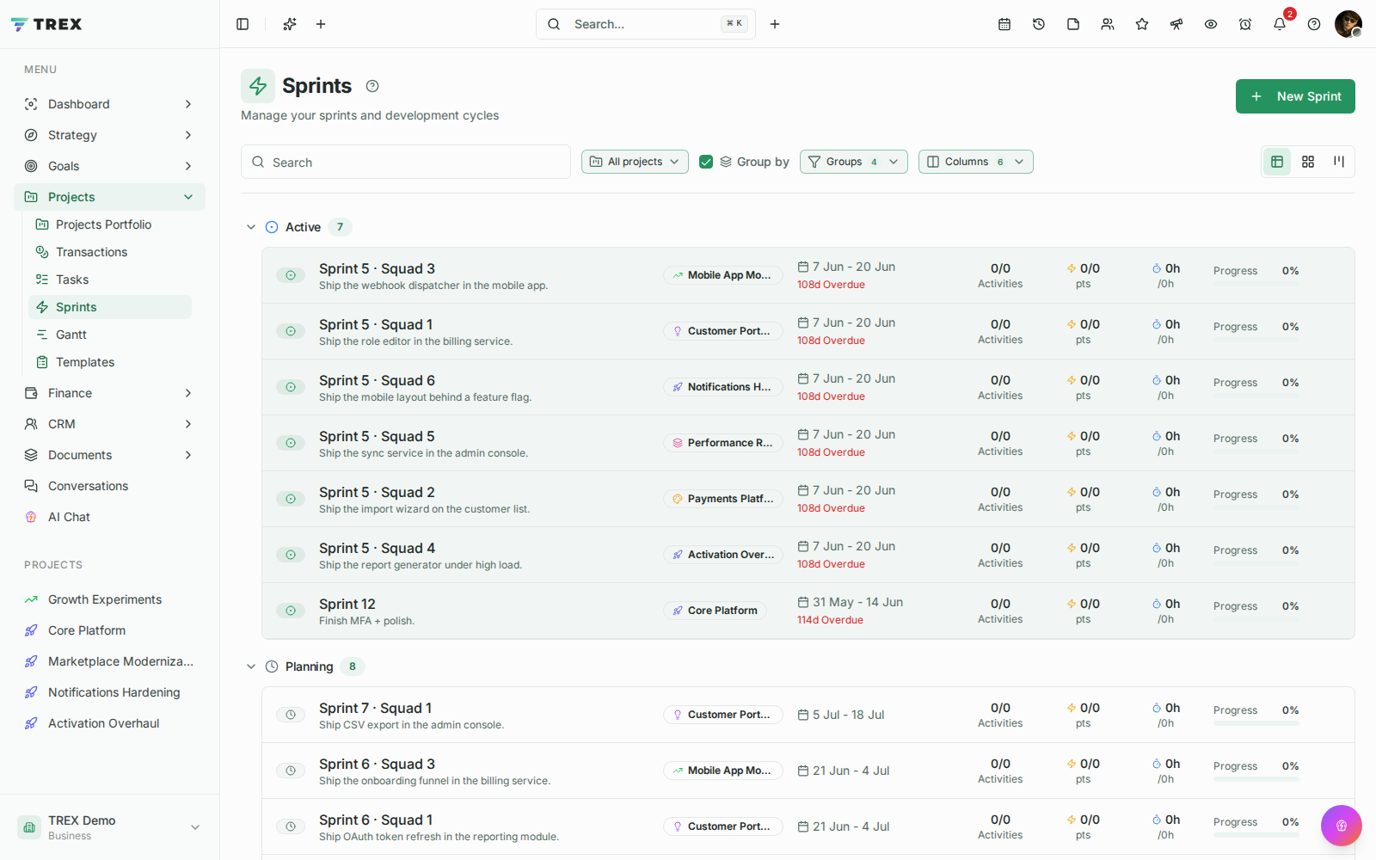The height and width of the screenshot is (860, 1376).
Task: Open Templates in sidebar
Action: (110, 362)
